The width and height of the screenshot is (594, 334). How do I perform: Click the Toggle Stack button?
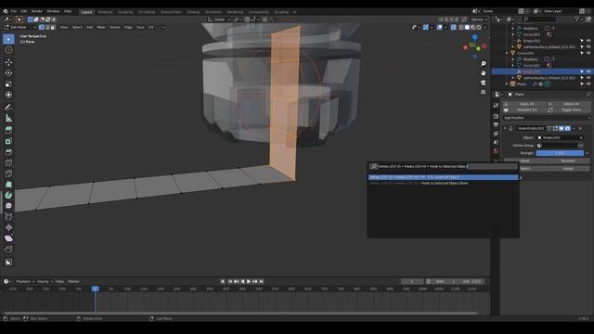[x=569, y=109]
